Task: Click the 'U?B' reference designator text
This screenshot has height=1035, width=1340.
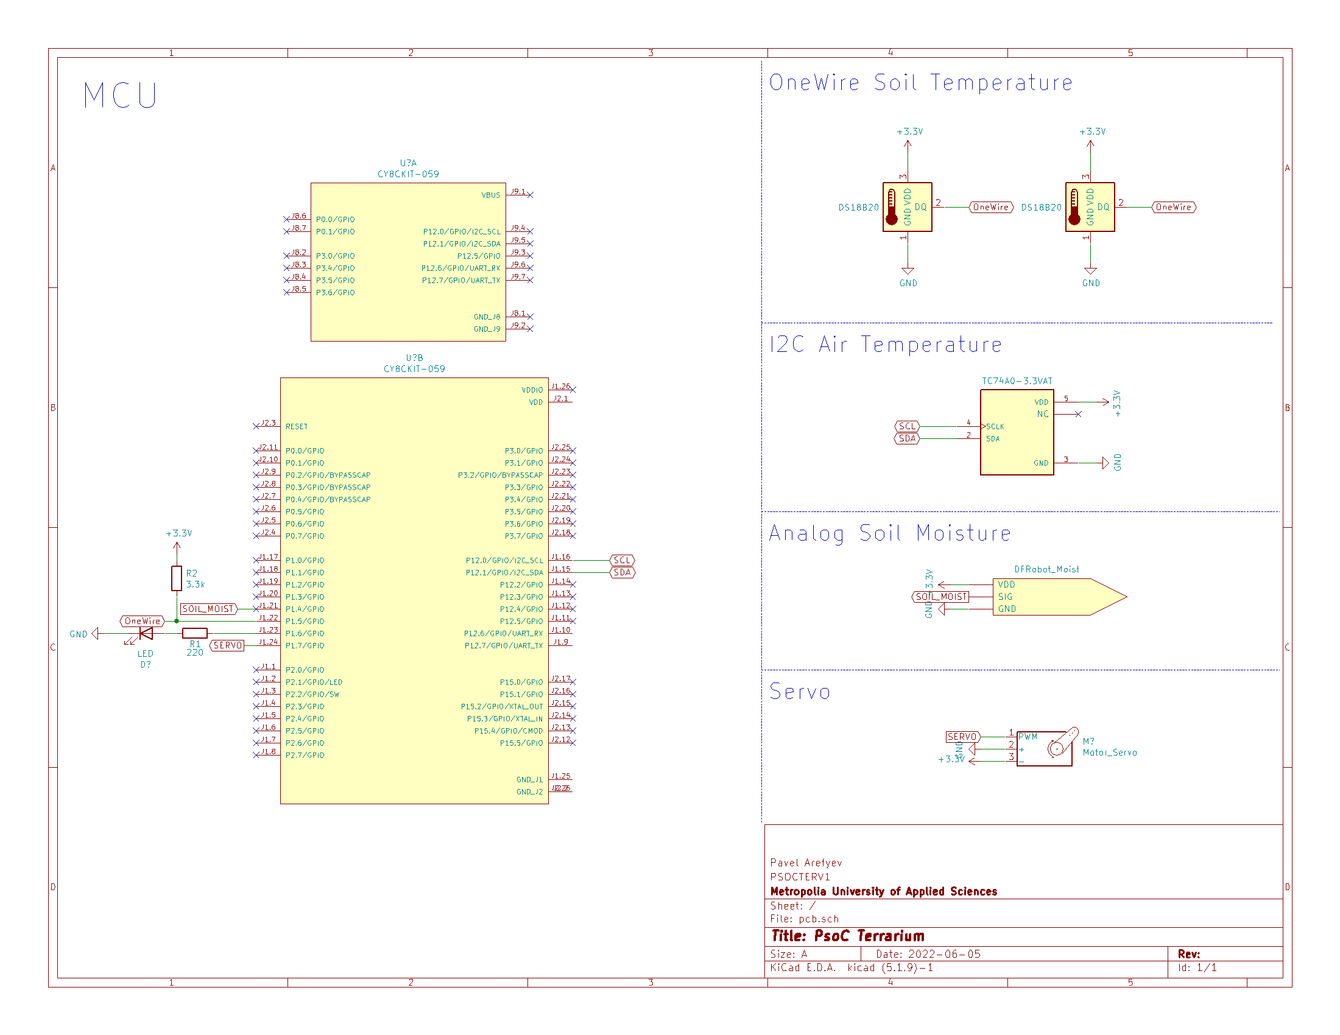Action: 414,358
